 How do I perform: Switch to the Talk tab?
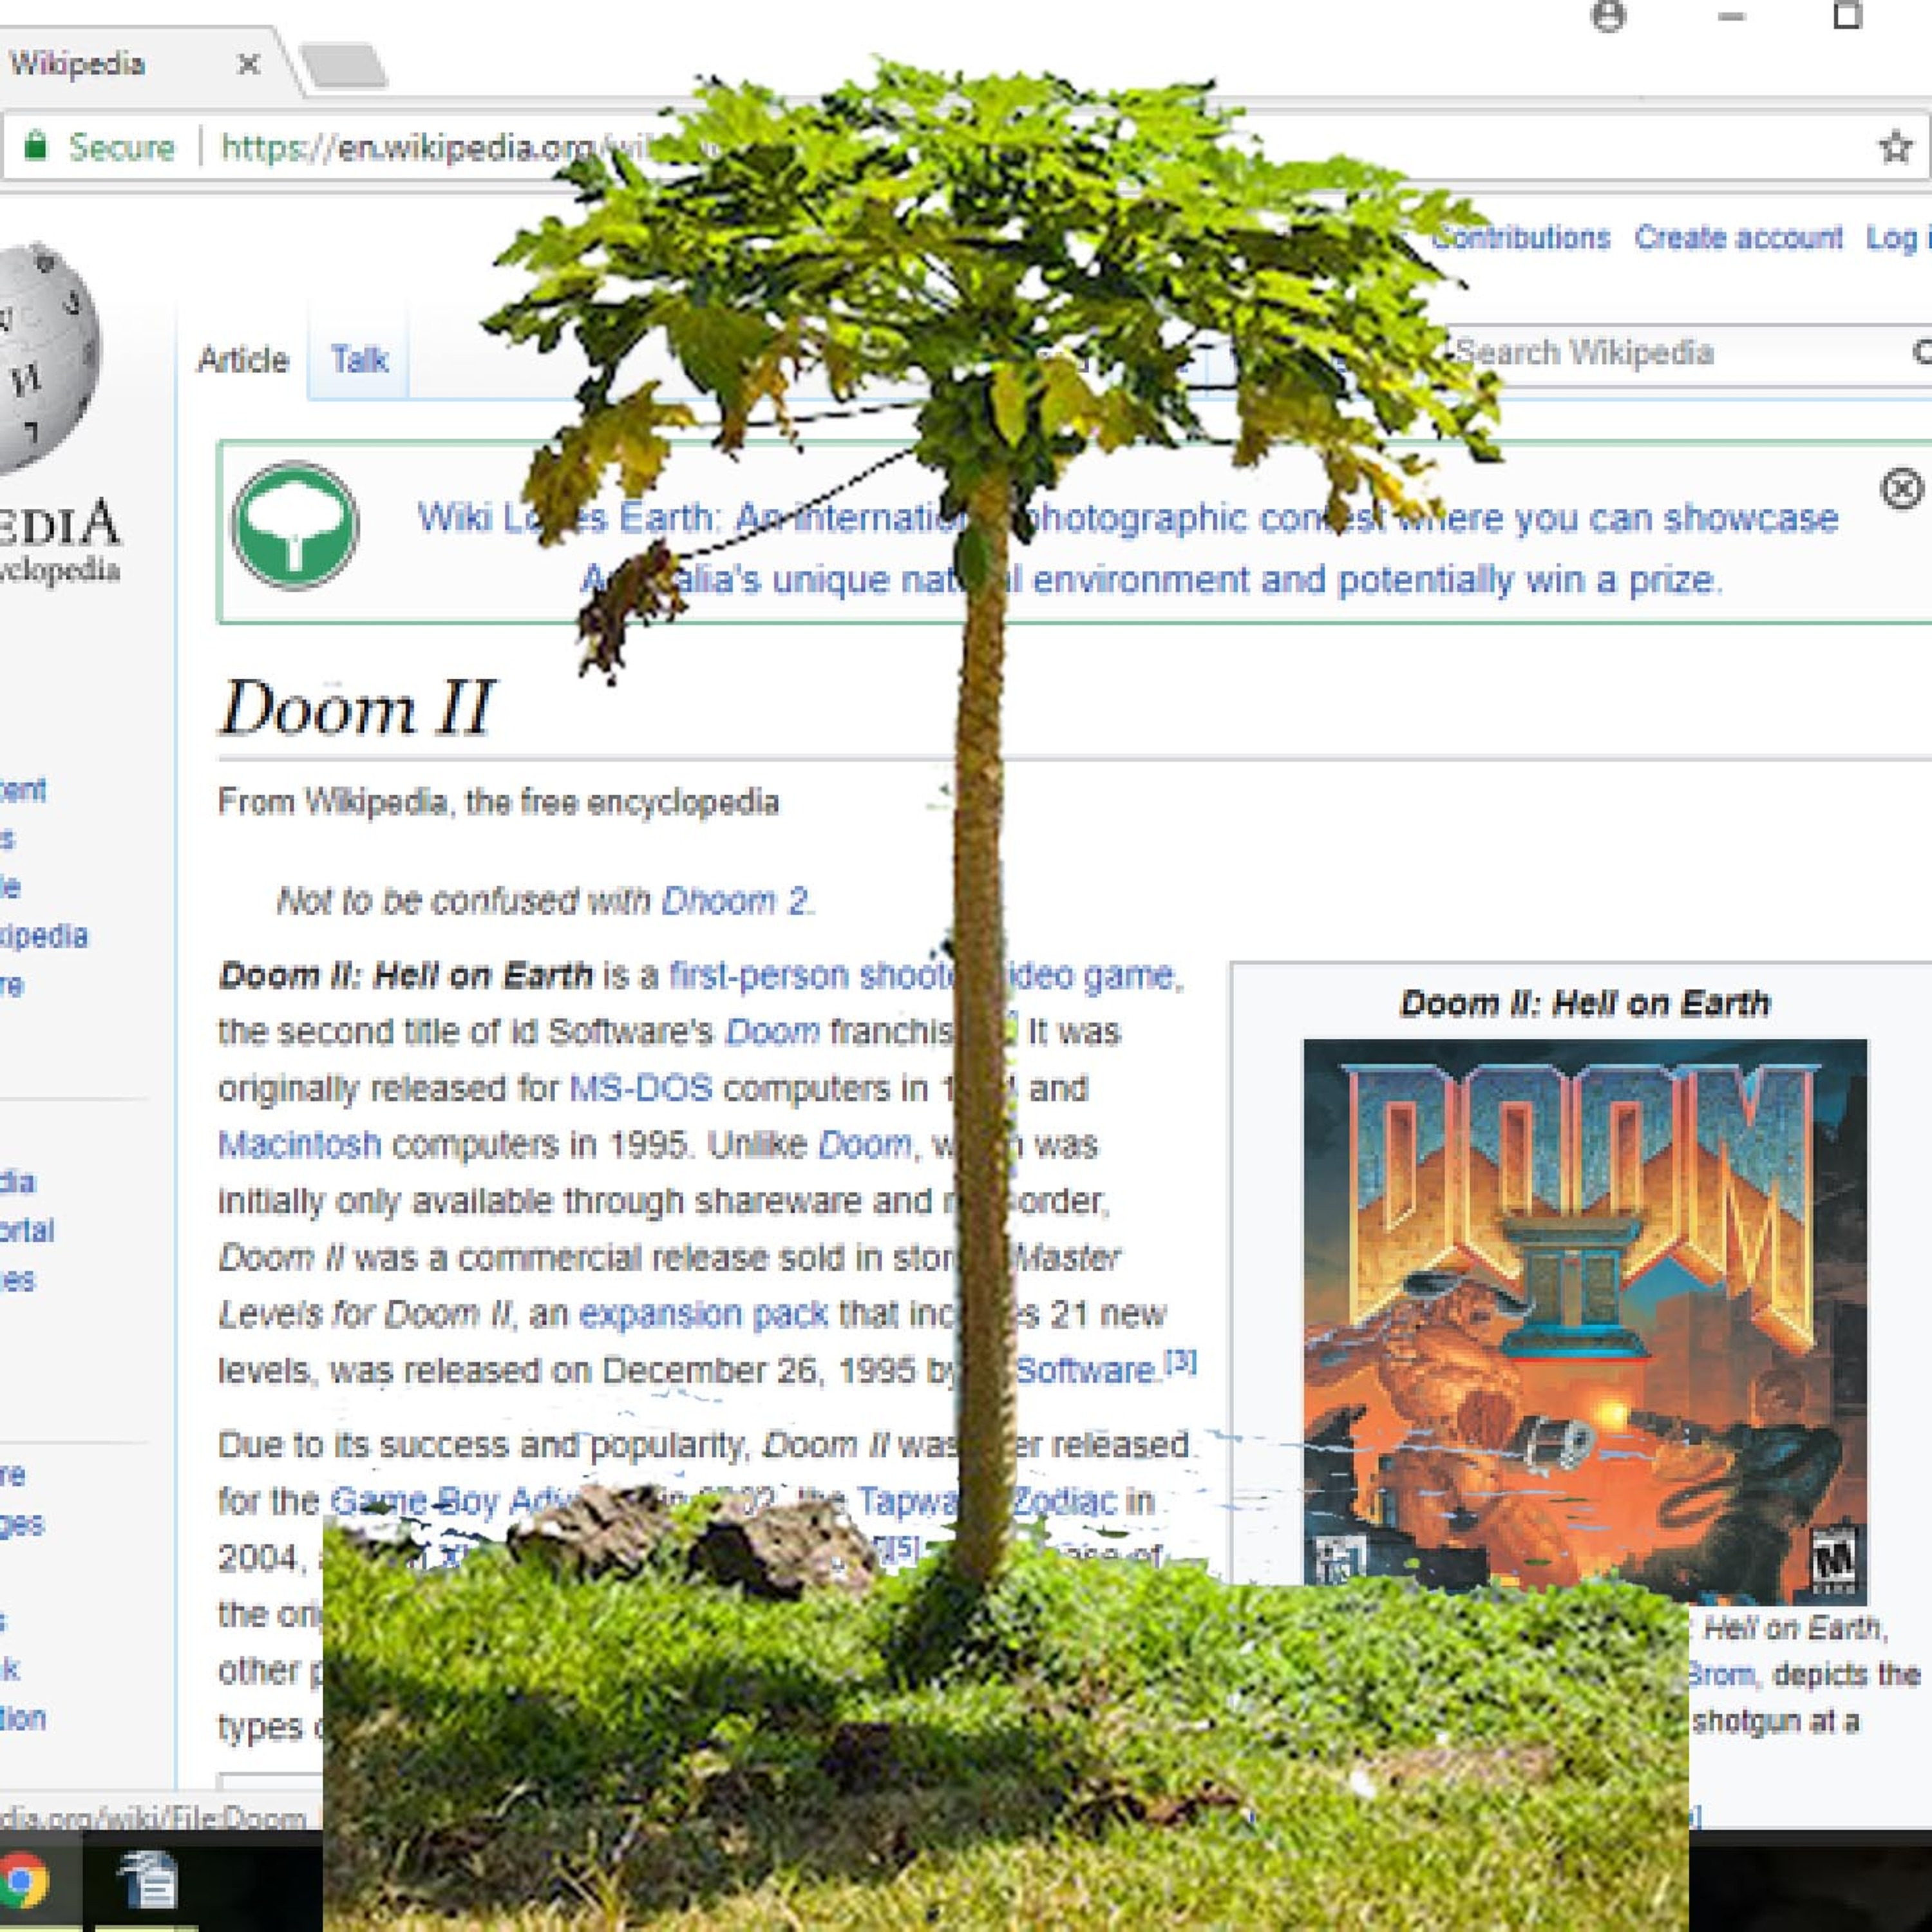(359, 359)
